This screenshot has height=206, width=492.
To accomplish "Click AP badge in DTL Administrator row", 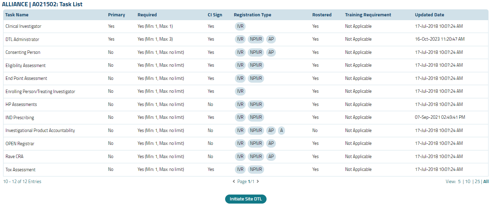I will coord(271,39).
